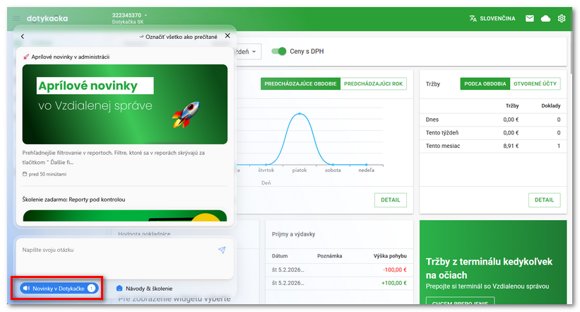Click the Detail button under Tržby table
Image resolution: width=580 pixels, height=312 pixels.
point(544,200)
